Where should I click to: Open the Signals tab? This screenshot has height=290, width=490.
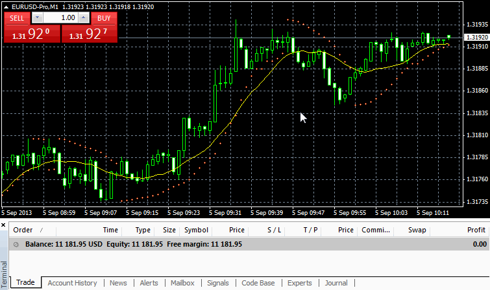(217, 283)
